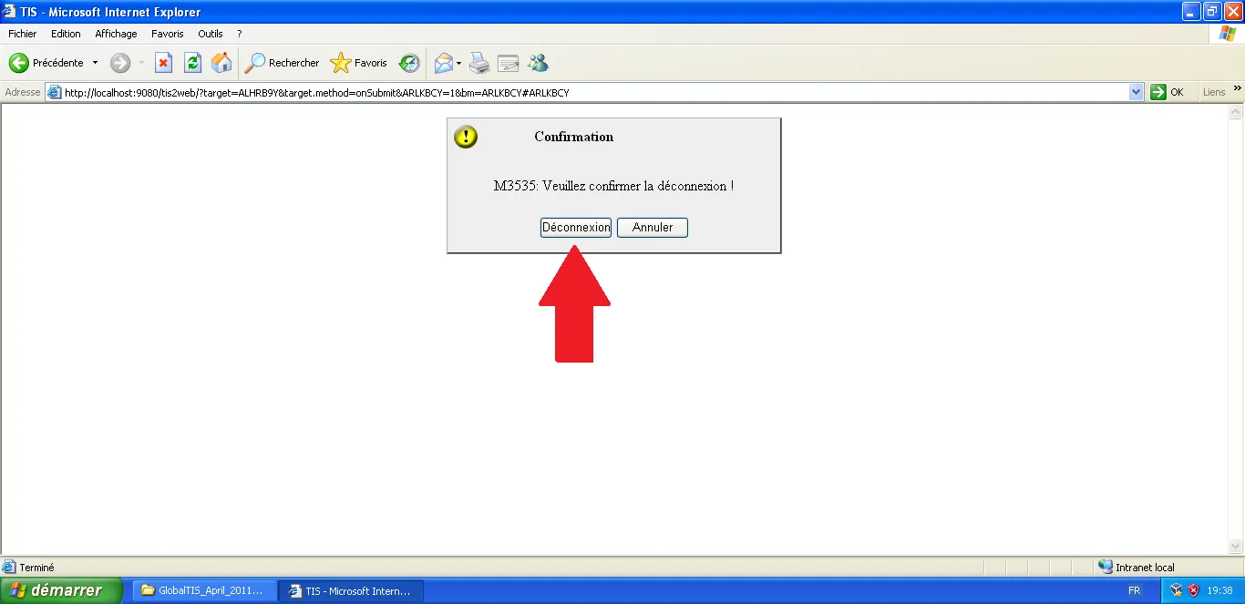Open the Précédente back history dropdown
This screenshot has width=1245, height=604.
[x=94, y=62]
